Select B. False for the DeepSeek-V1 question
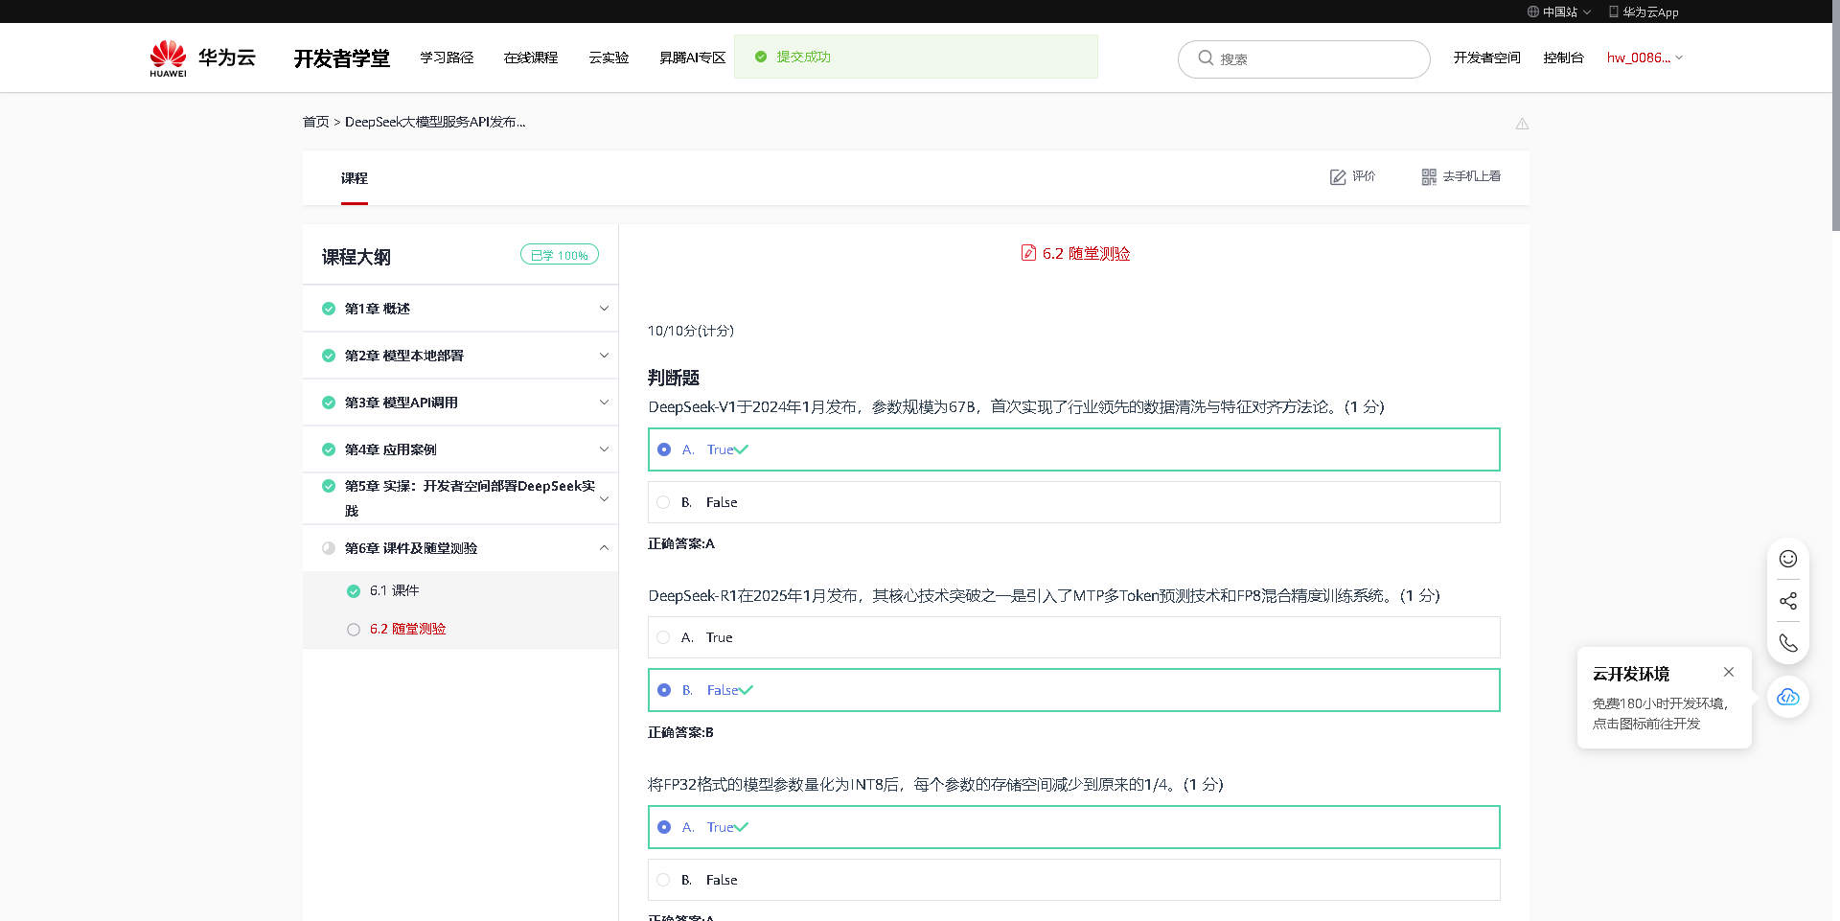The width and height of the screenshot is (1840, 921). click(1074, 502)
